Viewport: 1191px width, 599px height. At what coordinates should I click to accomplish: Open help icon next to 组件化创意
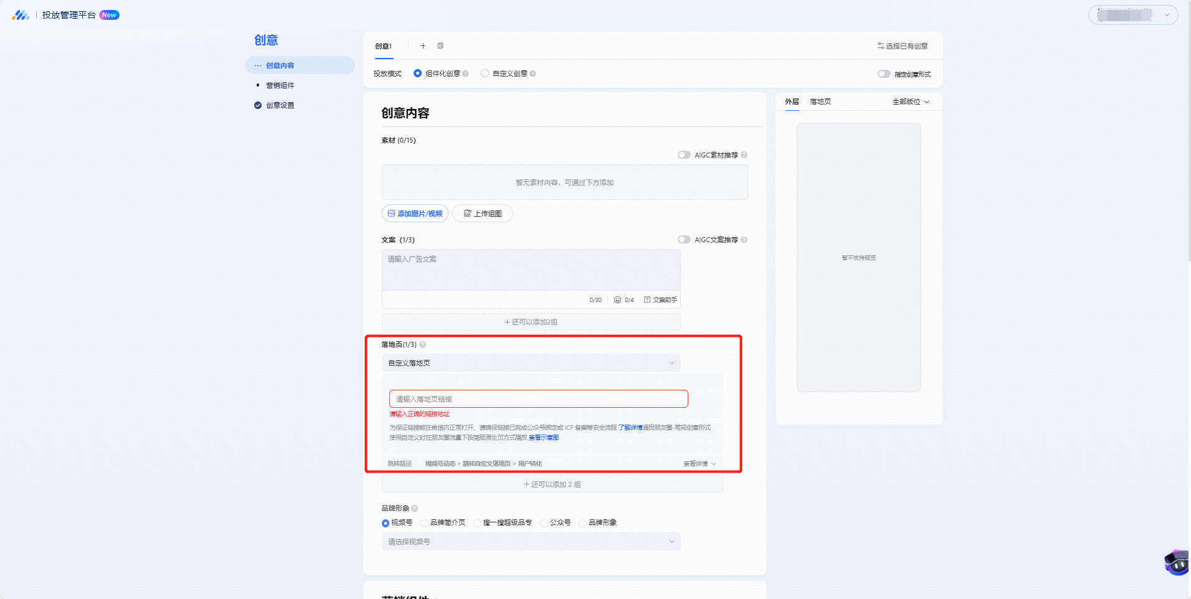pos(465,73)
